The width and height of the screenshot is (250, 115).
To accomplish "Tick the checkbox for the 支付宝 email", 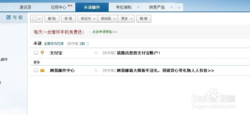I will 36,53.
